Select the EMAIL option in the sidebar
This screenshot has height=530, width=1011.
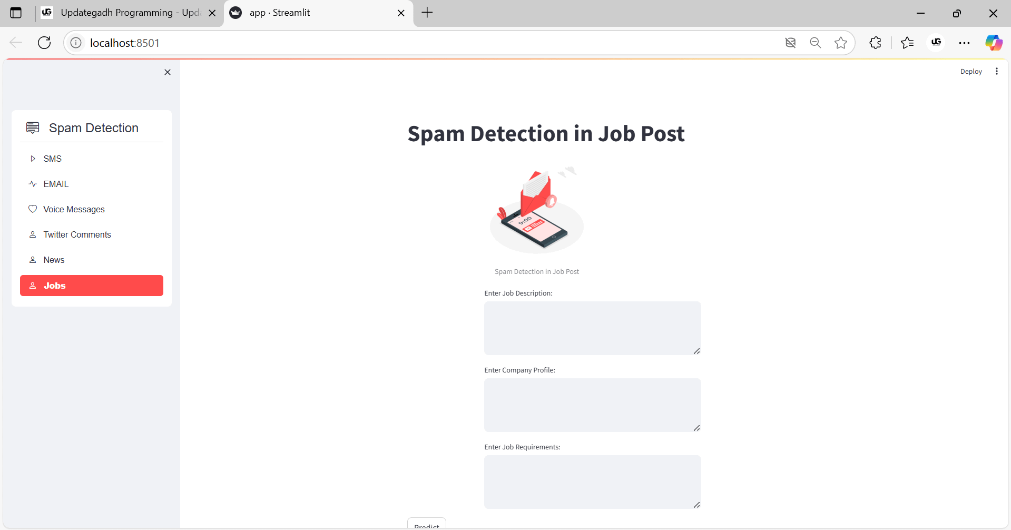coord(55,184)
